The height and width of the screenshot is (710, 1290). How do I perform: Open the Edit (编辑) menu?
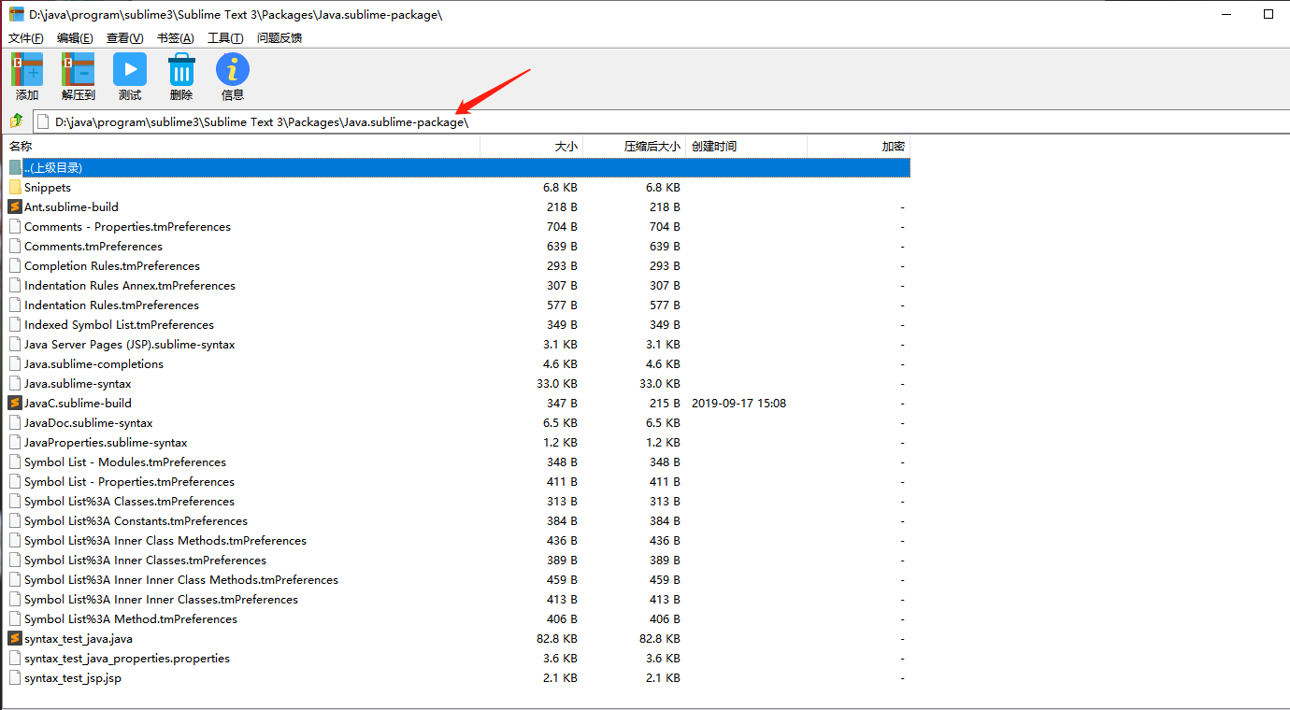[x=75, y=38]
